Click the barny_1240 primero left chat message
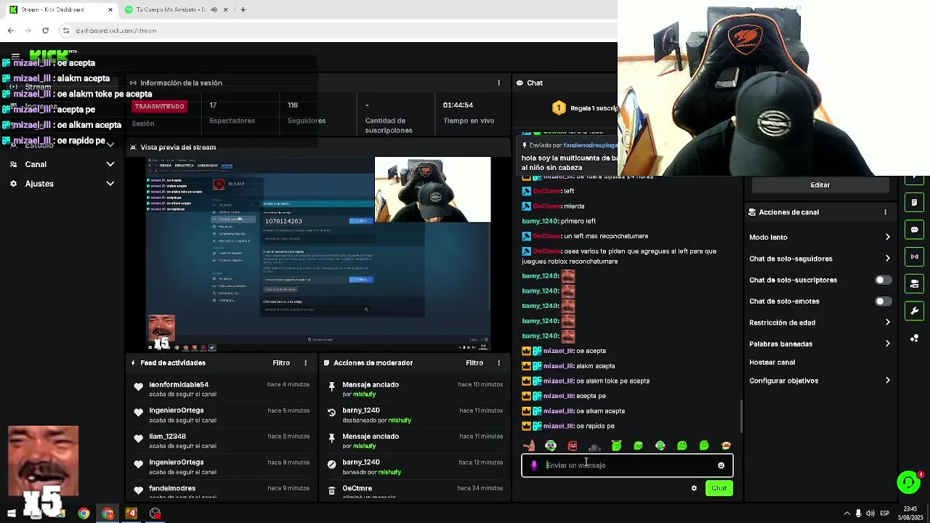This screenshot has width=930, height=523. pyautogui.click(x=559, y=221)
